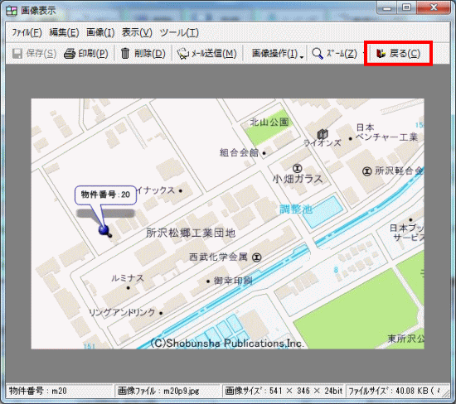The image size is (456, 404).
Task: Click the ズーム(Z) magnifier icon
Action: click(x=318, y=54)
